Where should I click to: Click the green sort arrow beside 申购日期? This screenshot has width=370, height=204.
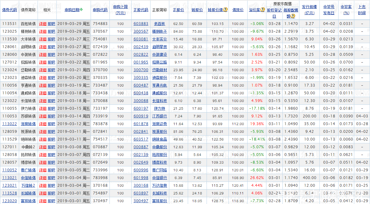coord(81,10)
